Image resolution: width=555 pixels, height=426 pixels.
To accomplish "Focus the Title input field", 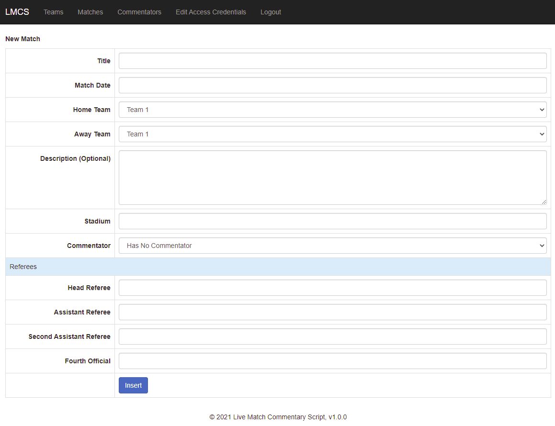I will pyautogui.click(x=332, y=61).
